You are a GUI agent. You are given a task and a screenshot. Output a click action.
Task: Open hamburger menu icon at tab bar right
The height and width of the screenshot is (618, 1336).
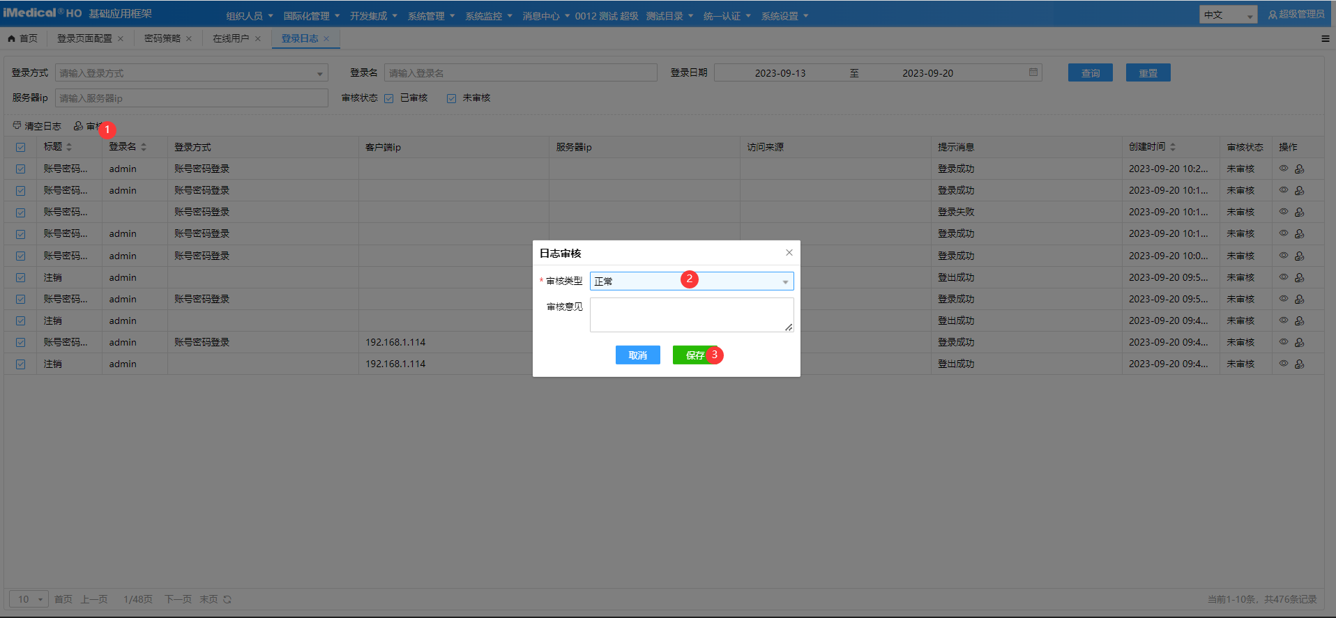pyautogui.click(x=1325, y=39)
